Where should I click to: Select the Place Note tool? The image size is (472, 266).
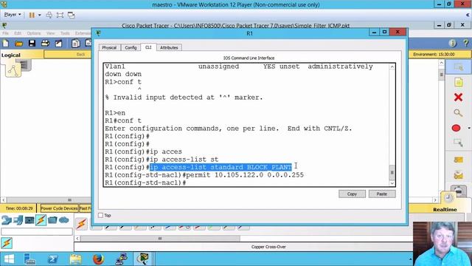pyautogui.click(x=458, y=82)
